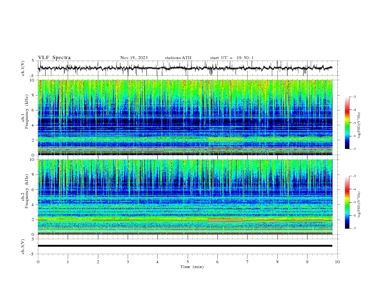Click the upper PSD color bar

(347, 123)
